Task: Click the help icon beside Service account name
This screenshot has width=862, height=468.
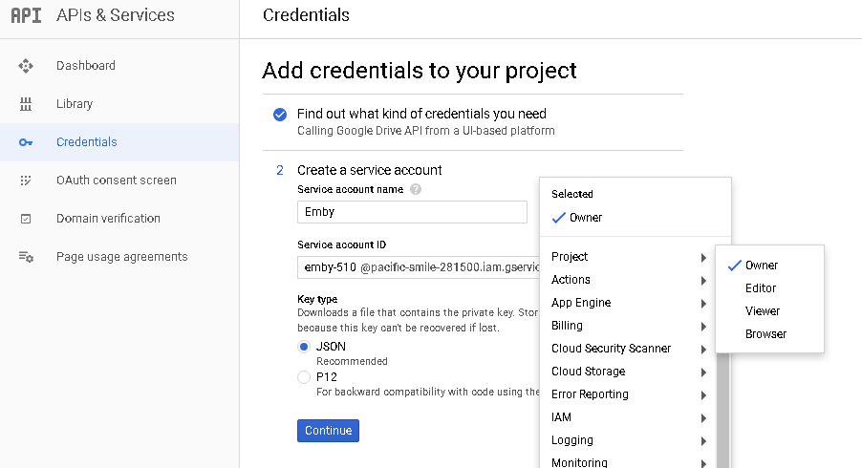Action: (416, 189)
